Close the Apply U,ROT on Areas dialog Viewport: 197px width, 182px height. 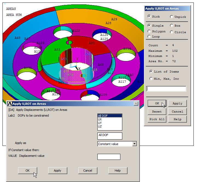136,104
